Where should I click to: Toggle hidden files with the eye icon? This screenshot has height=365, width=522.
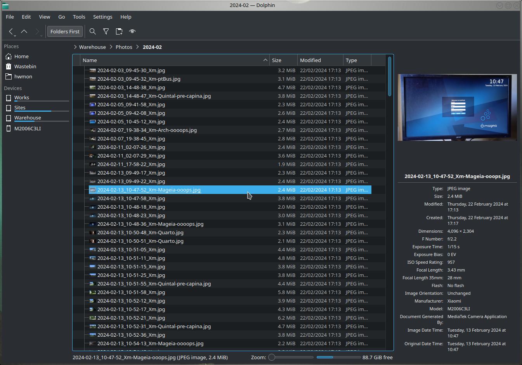[x=132, y=31]
